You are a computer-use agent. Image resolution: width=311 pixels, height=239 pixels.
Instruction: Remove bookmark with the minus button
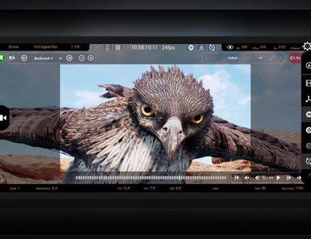click(x=81, y=58)
